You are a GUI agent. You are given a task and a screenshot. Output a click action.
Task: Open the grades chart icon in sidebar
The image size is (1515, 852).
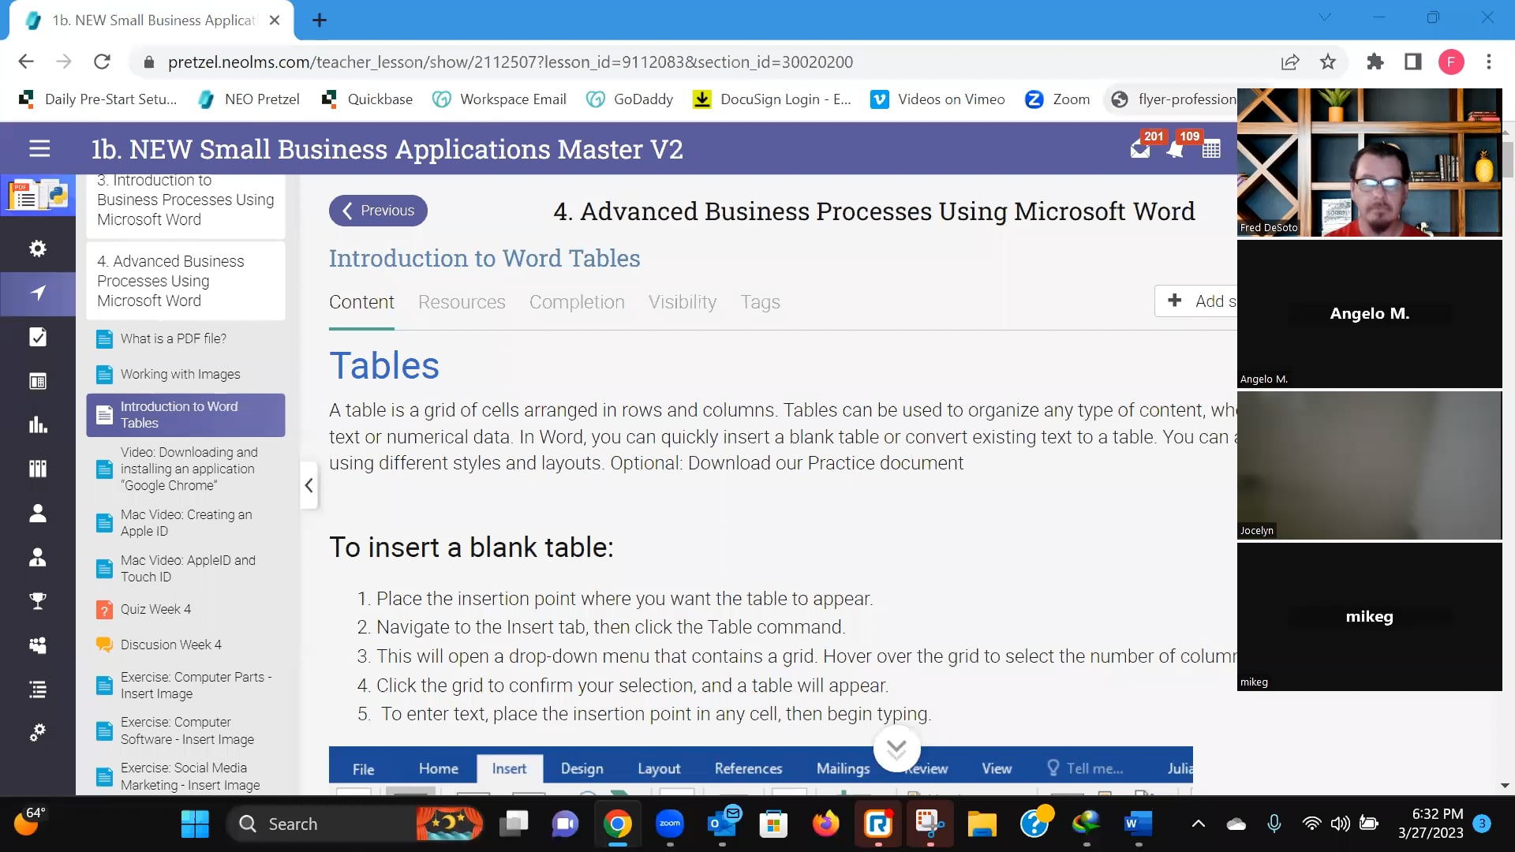(37, 424)
